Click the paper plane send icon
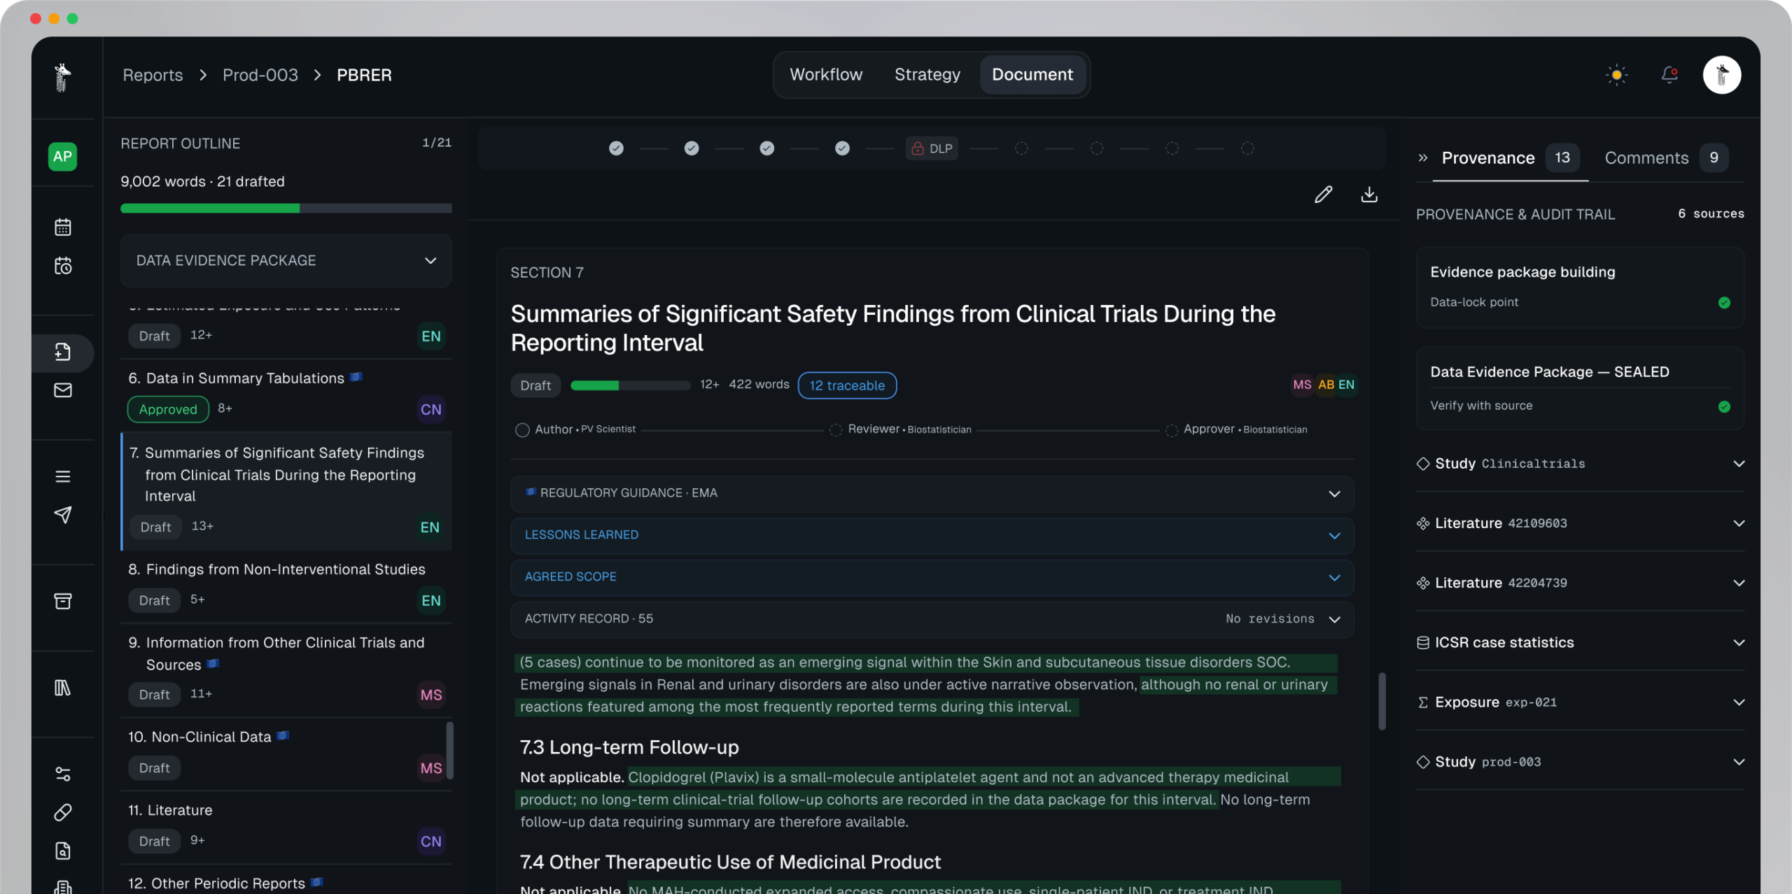Screen dimensions: 1792x894 63,515
